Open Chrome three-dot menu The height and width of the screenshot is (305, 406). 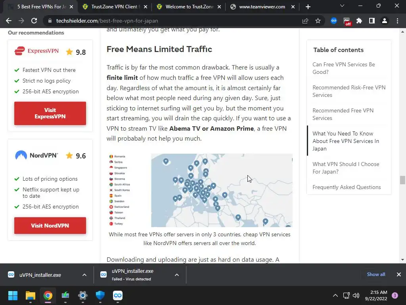(397, 21)
